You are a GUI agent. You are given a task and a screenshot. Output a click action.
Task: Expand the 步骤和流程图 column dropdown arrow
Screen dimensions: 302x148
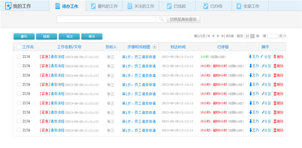click(154, 47)
